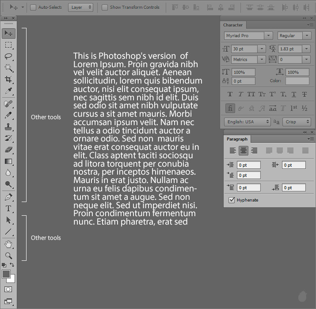Select the Crop tool
This screenshot has height=309, width=316.
(x=8, y=80)
